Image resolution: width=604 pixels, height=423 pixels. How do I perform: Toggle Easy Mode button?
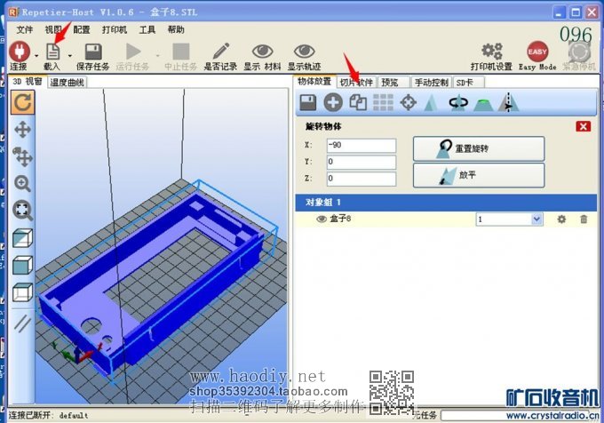(x=537, y=52)
